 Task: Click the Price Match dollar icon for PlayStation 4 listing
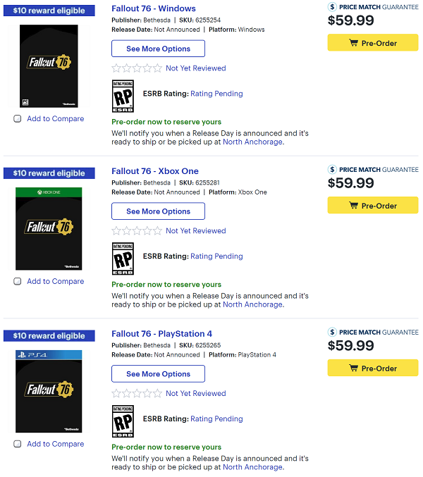332,332
